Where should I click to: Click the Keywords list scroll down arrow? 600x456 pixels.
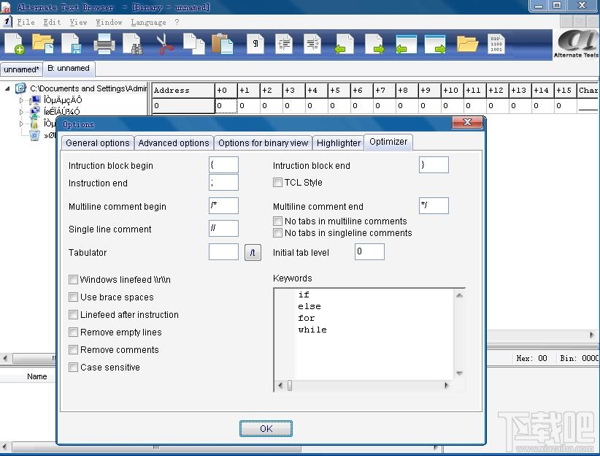click(460, 373)
